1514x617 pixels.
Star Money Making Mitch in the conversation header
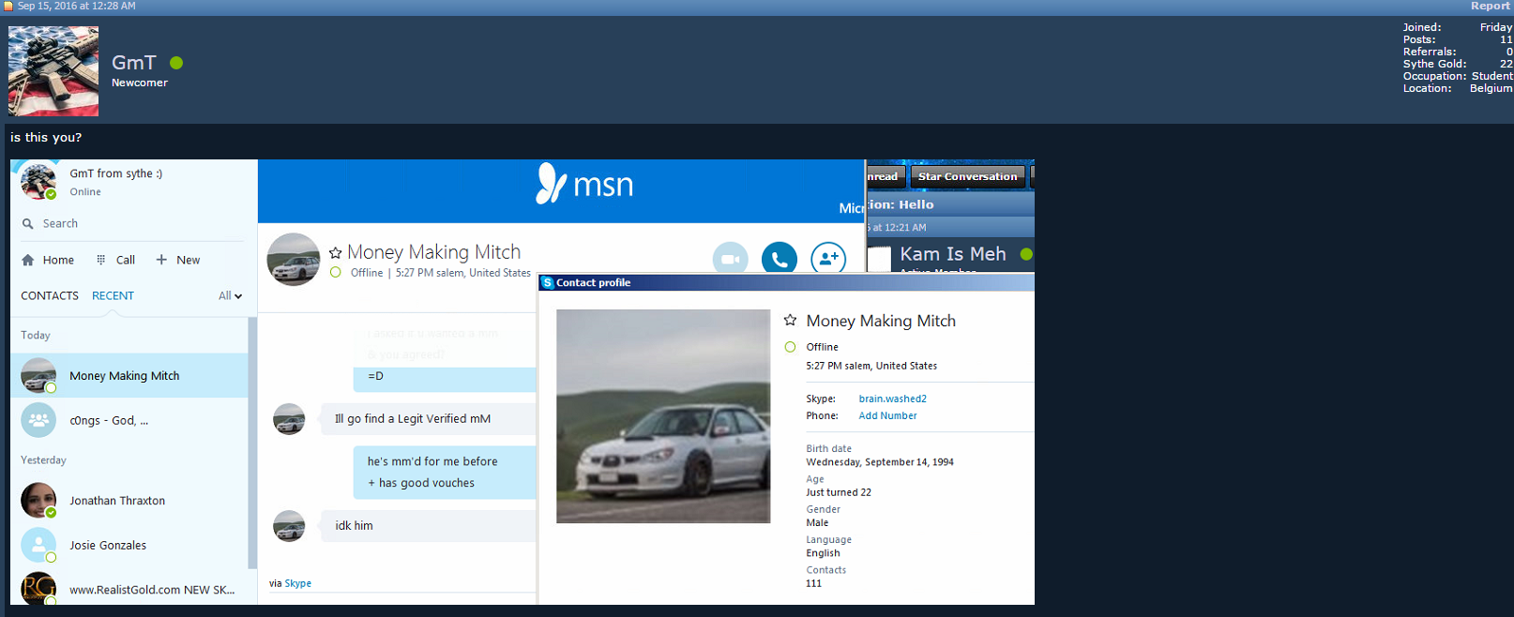click(x=336, y=252)
